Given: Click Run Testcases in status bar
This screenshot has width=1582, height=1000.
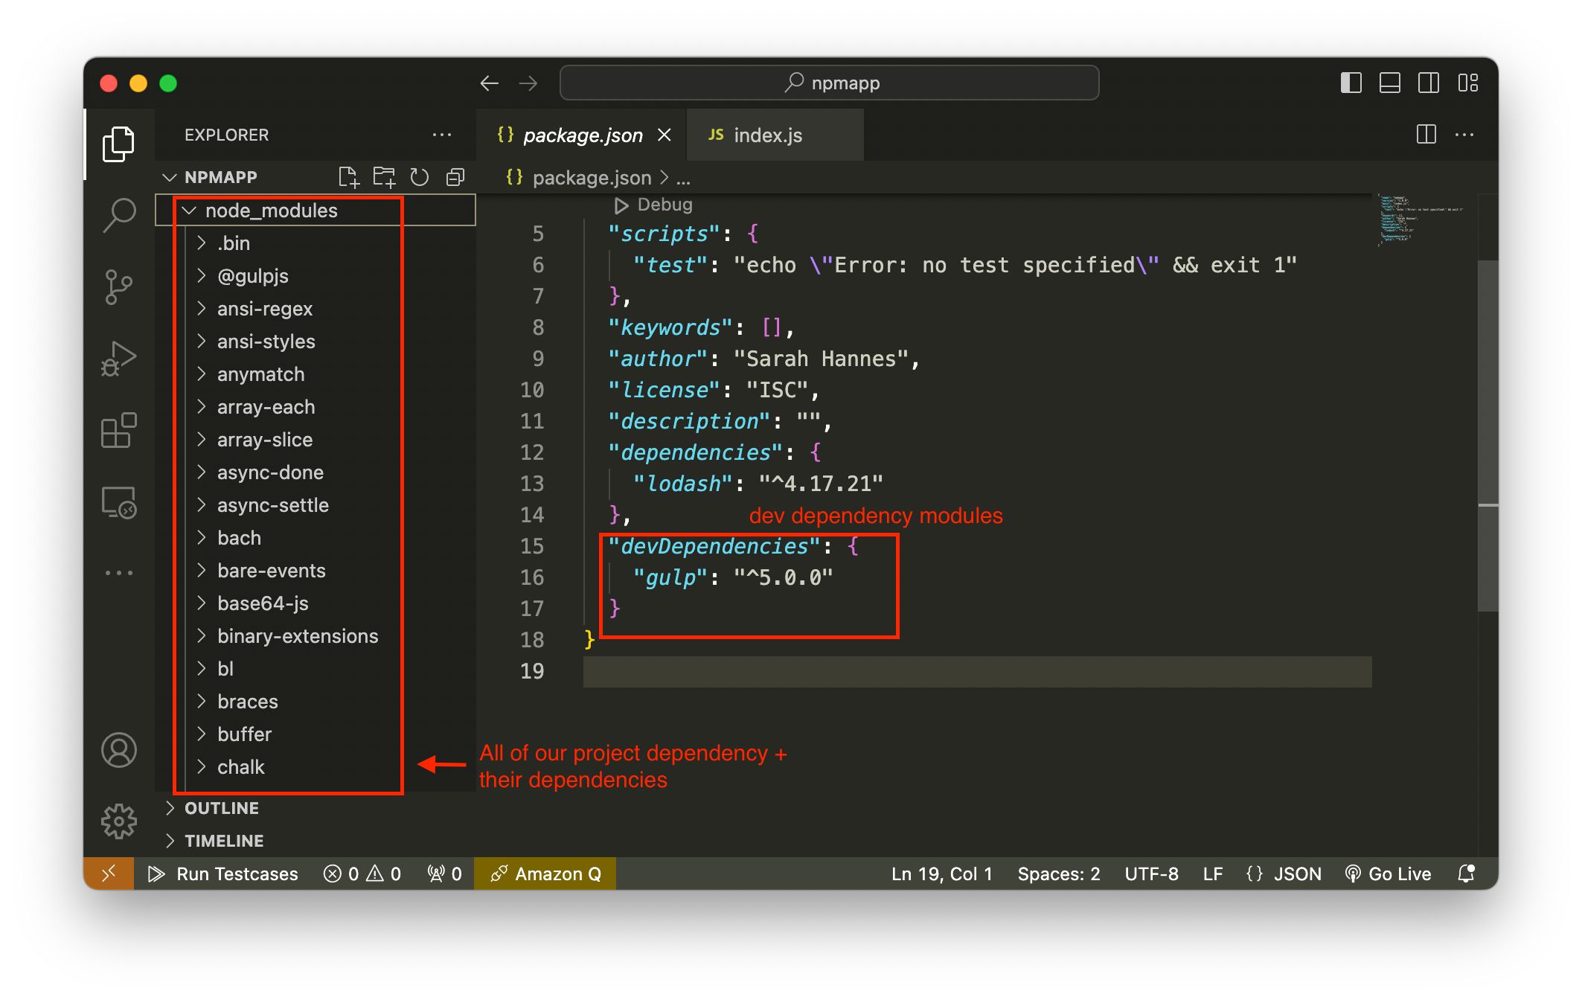Looking at the screenshot, I should click(223, 874).
